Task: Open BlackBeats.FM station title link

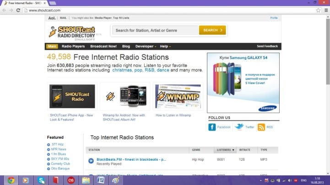Action: [x=131, y=159]
